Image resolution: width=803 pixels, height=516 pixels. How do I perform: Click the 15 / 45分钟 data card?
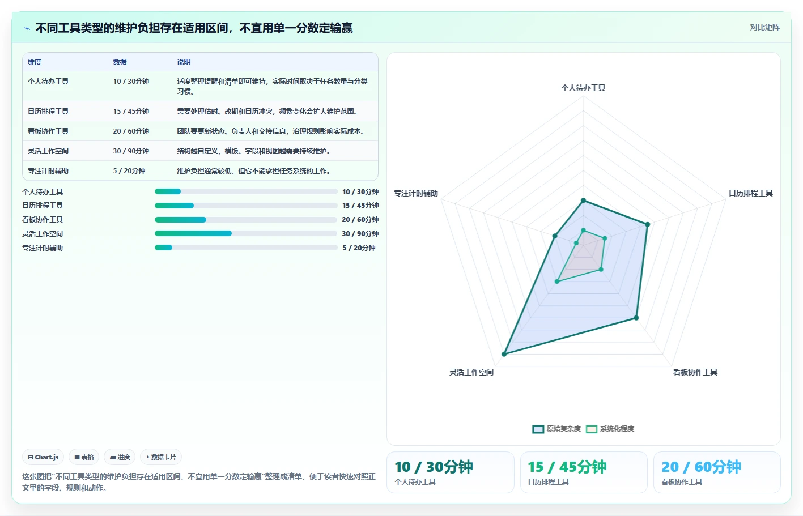click(x=584, y=472)
